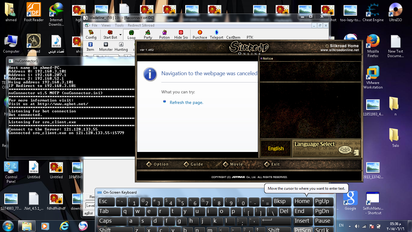Toggle the Caps key on On-Screen Keyboard
The image size is (412, 232).
click(x=112, y=221)
